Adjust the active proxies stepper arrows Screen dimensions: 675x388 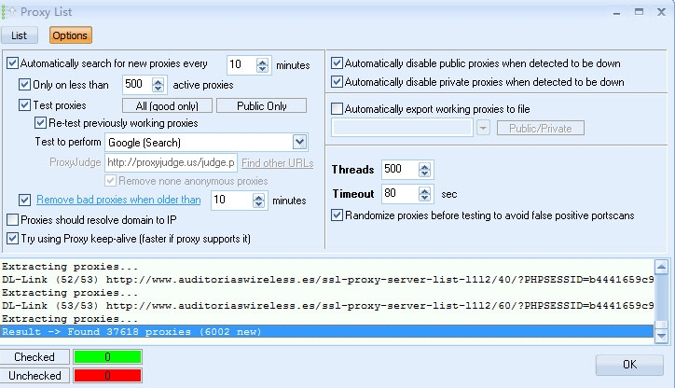(x=158, y=84)
